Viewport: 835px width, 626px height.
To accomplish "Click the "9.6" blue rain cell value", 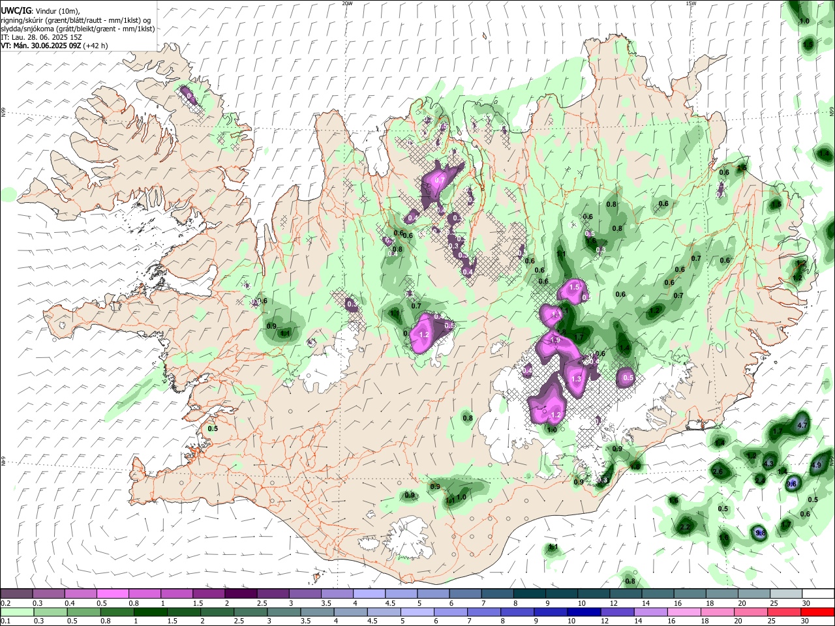I will click(x=792, y=484).
